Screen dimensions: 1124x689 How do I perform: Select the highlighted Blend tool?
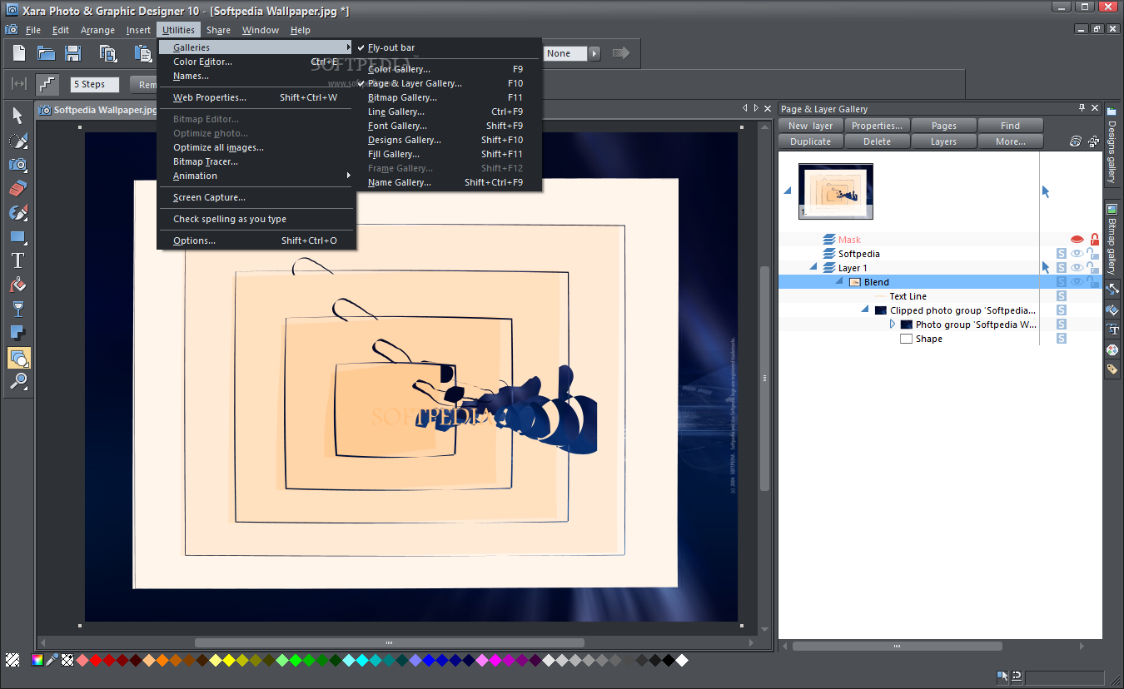point(18,358)
